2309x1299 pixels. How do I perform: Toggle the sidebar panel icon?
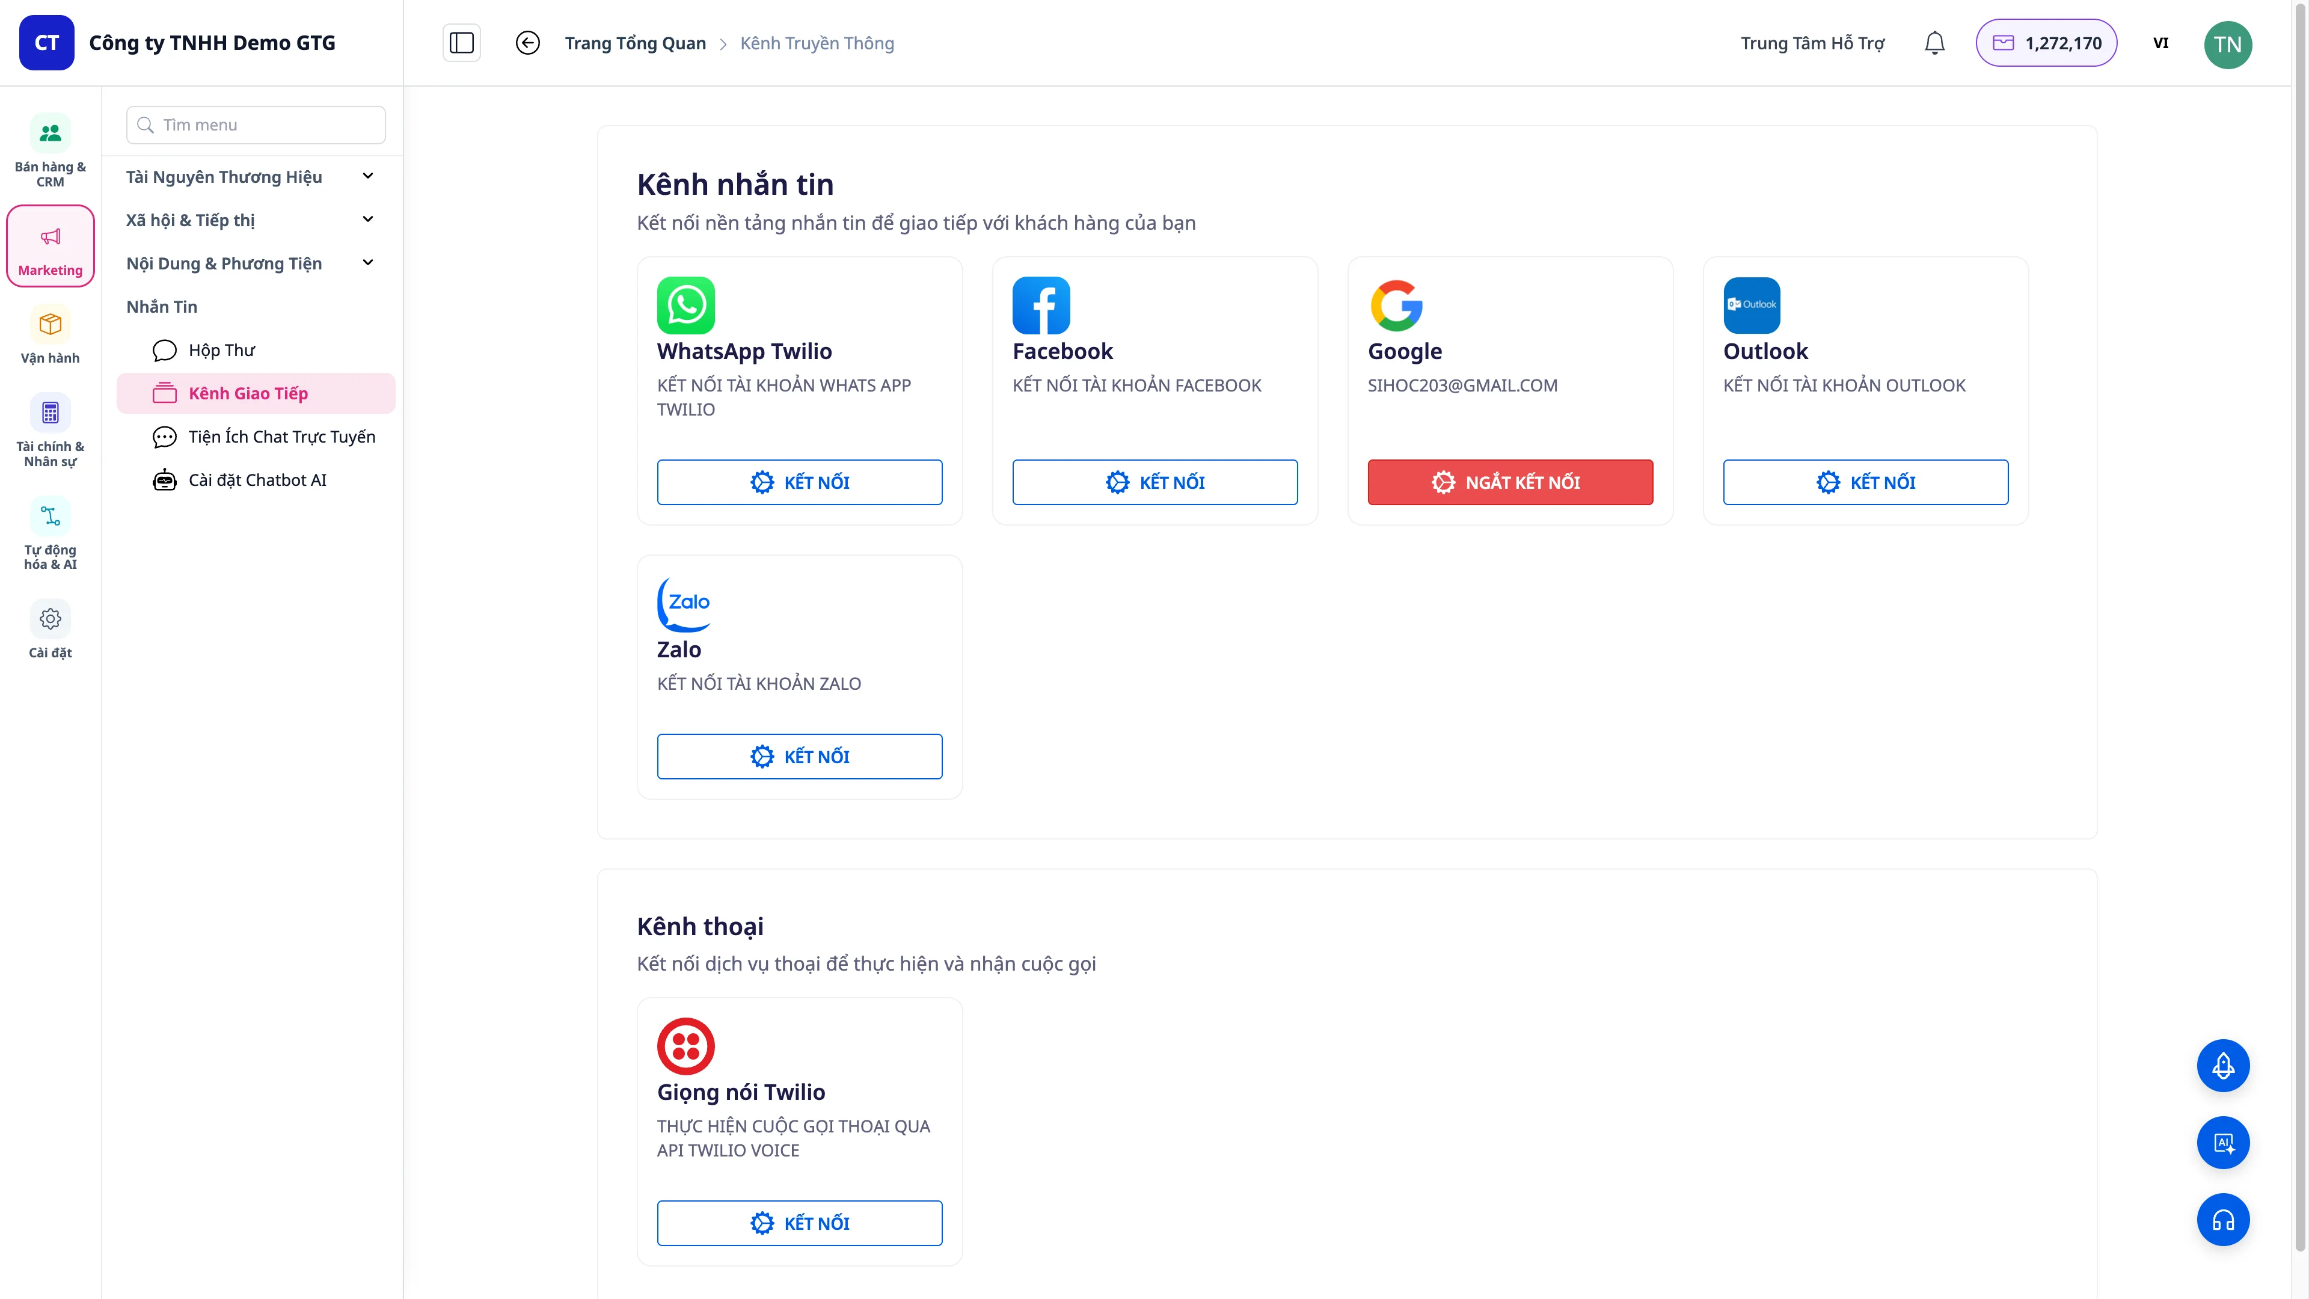(462, 43)
